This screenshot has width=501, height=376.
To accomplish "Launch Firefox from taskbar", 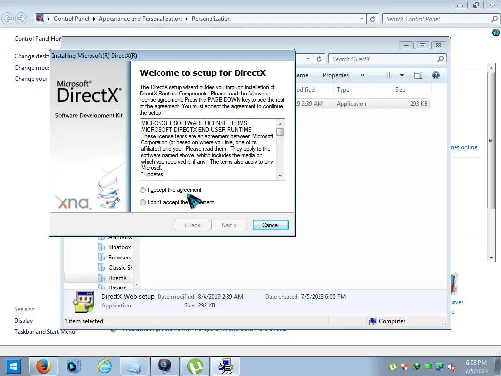I will 44,366.
